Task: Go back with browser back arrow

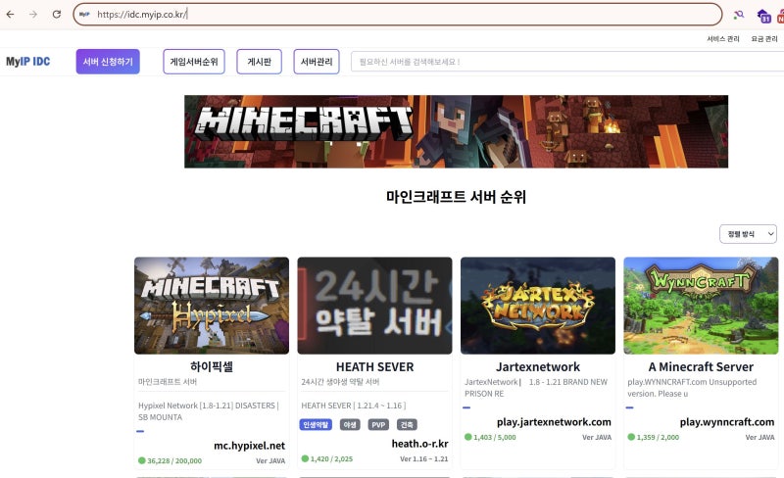Action: (10, 14)
